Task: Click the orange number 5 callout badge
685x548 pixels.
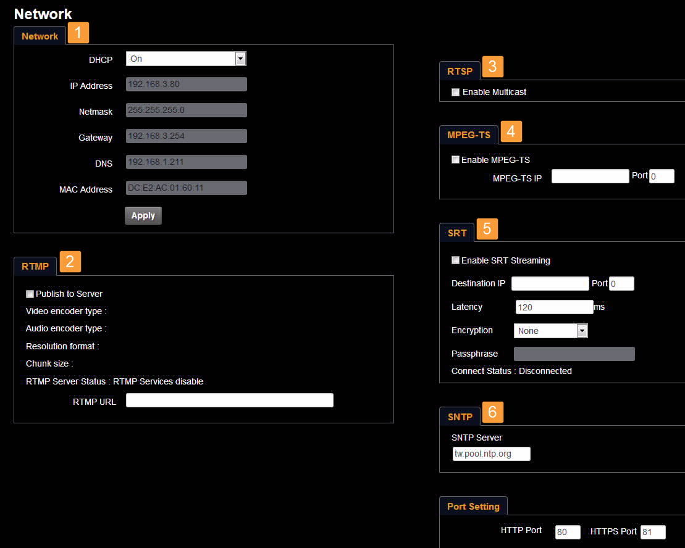Action: pyautogui.click(x=487, y=229)
